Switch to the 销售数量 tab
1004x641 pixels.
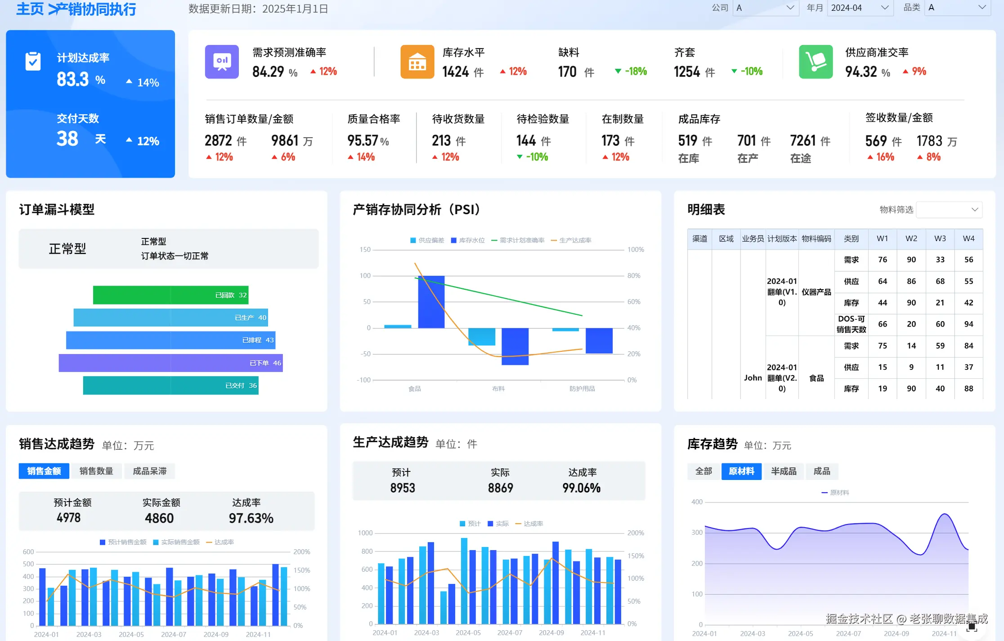click(96, 471)
